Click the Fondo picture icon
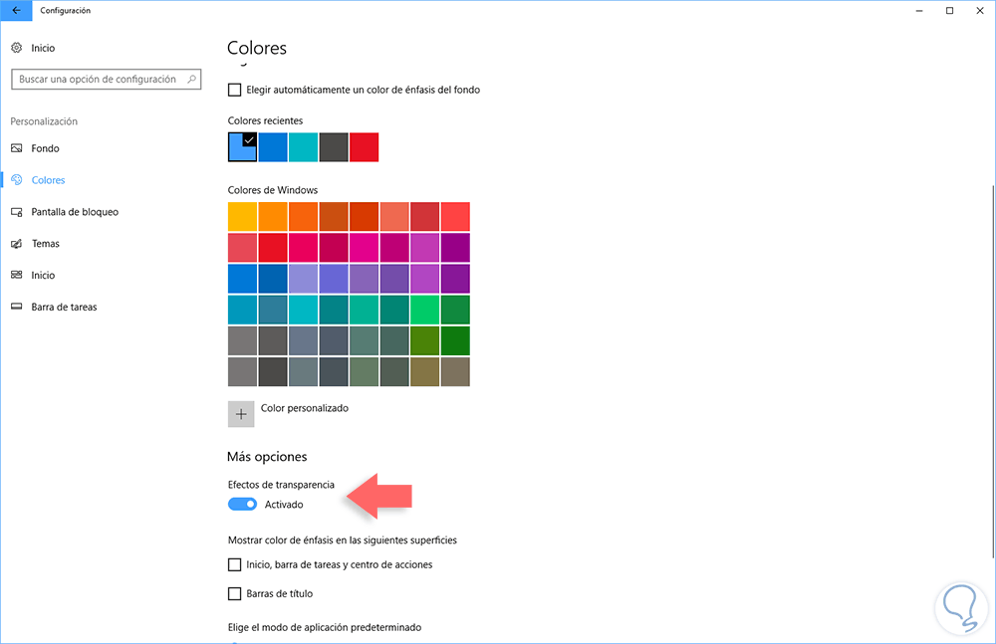 coord(16,148)
